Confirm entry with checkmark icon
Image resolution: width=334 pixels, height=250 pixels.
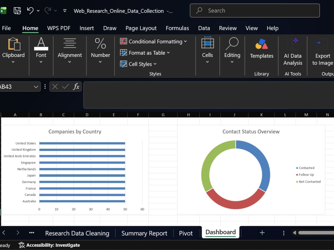click(x=65, y=87)
